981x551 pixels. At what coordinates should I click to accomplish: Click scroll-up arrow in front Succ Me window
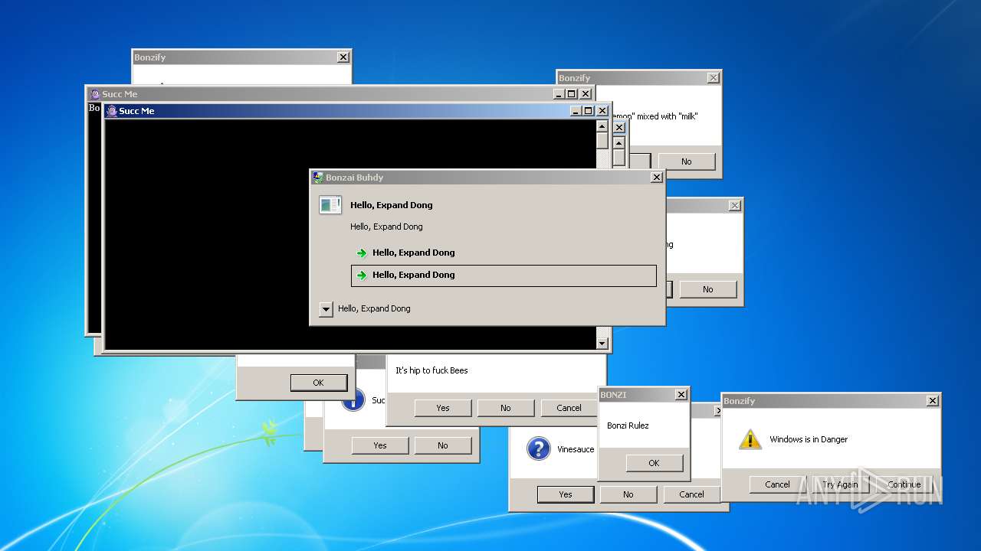pos(602,126)
